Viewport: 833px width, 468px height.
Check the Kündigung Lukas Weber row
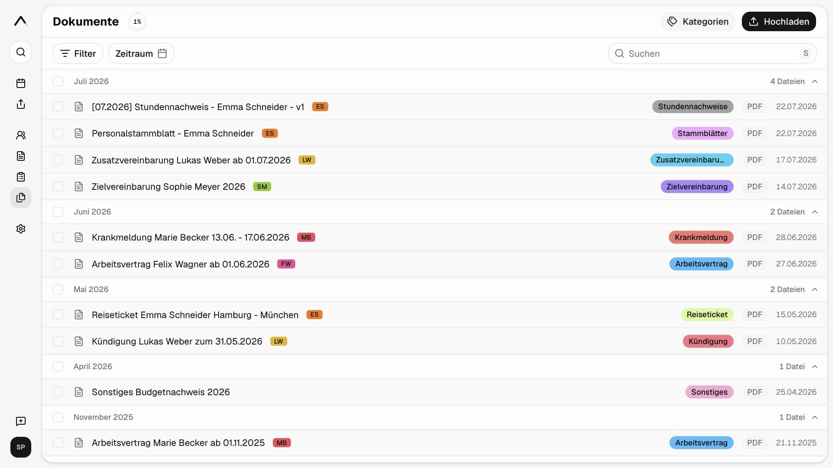tap(58, 341)
